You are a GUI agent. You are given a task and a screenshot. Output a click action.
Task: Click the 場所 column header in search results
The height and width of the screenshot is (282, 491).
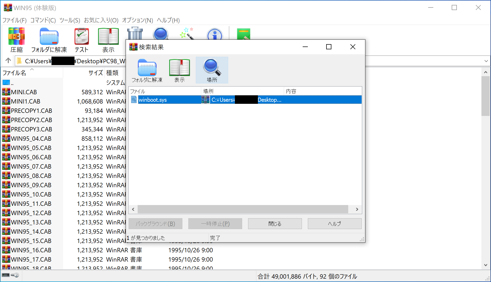point(242,91)
